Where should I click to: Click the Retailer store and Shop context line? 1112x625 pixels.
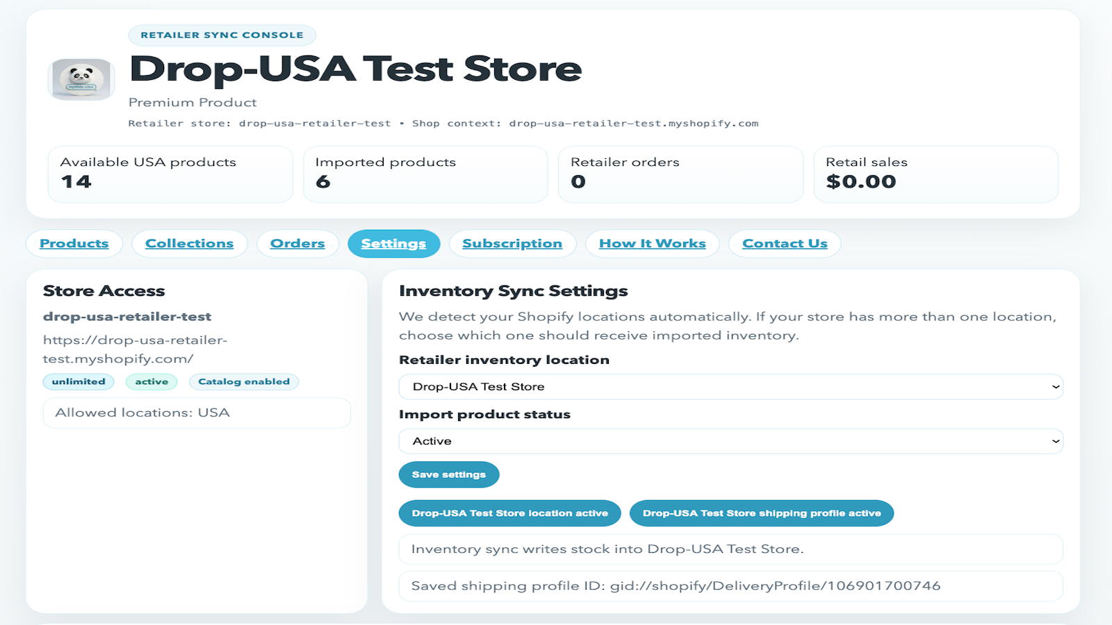point(443,124)
